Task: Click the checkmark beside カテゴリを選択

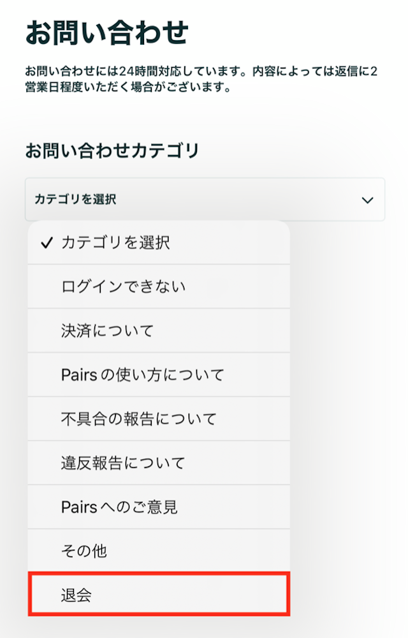Action: click(45, 241)
